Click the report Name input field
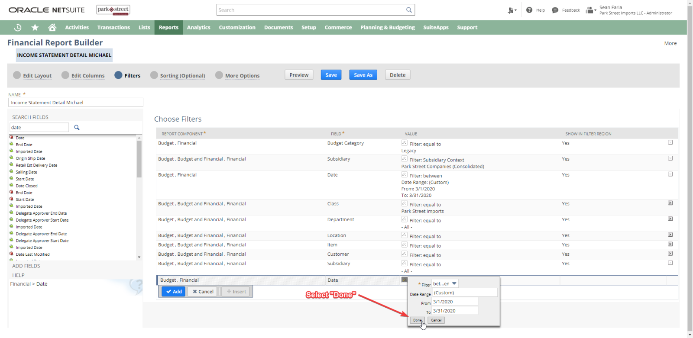The height and width of the screenshot is (338, 693). pyautogui.click(x=76, y=103)
